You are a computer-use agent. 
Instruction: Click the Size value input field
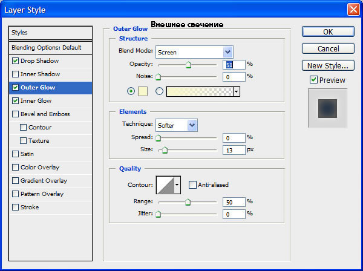click(234, 150)
